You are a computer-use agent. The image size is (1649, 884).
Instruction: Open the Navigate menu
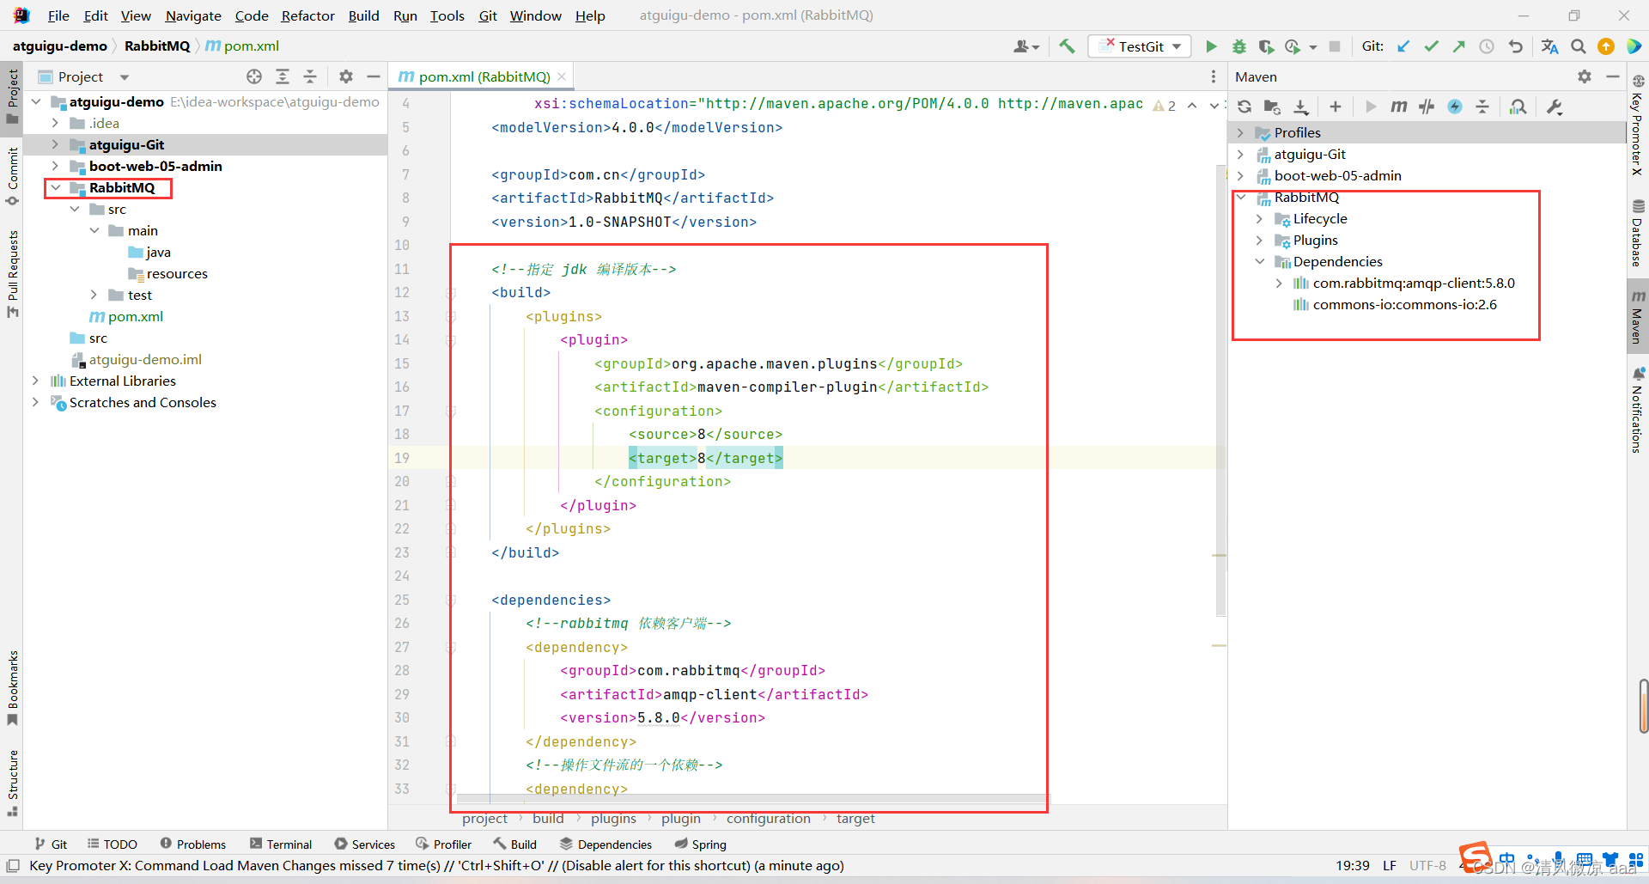click(x=192, y=15)
